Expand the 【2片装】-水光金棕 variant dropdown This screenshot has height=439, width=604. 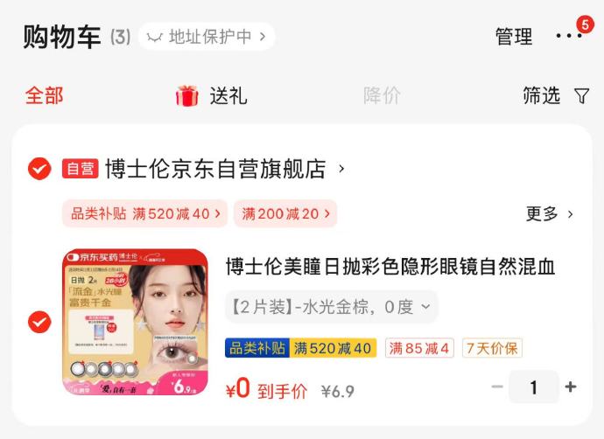(x=331, y=307)
